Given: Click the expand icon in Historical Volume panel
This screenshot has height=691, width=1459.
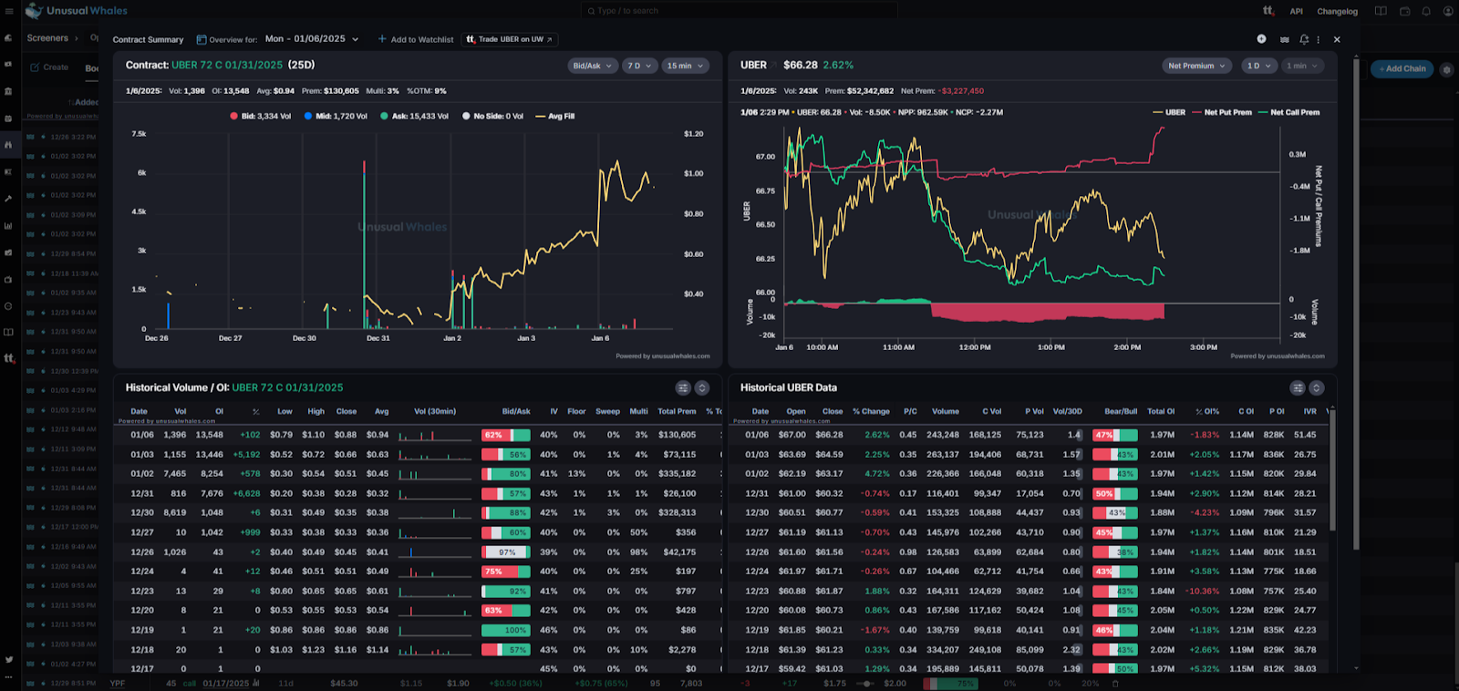Looking at the screenshot, I should pos(702,387).
